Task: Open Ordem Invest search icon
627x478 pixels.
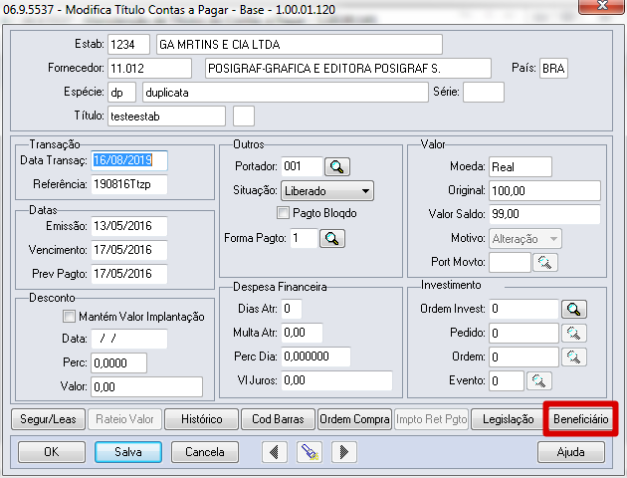Action: pyautogui.click(x=574, y=309)
